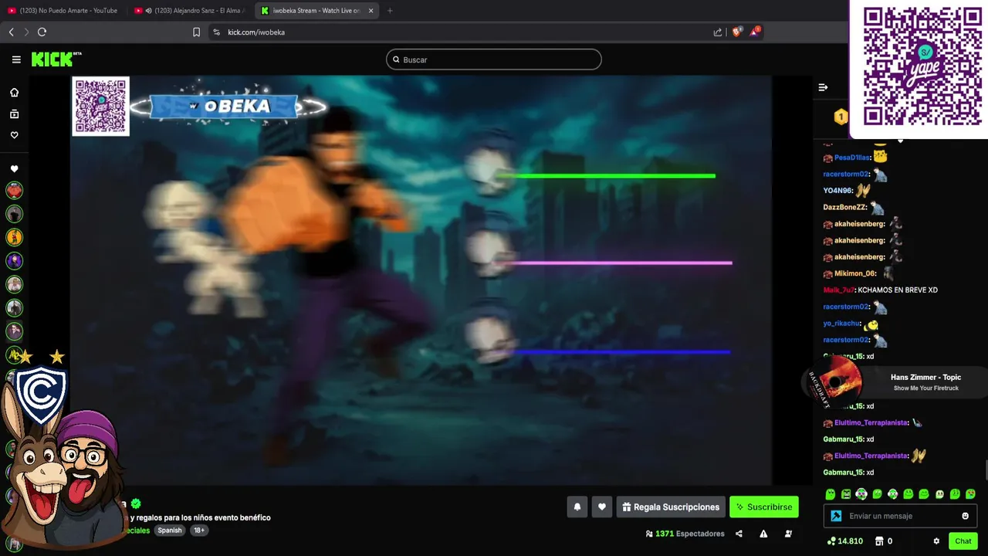Open YO4N96 username in chat
The image size is (988, 556).
(x=837, y=191)
